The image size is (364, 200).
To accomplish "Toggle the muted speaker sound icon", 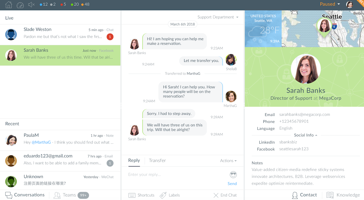I will (31, 5).
